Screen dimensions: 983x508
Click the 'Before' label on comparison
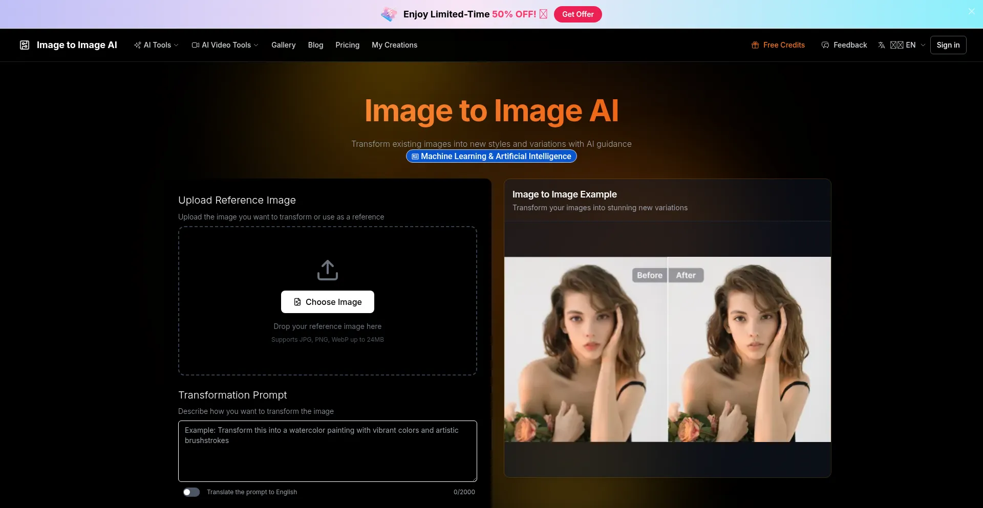coord(650,275)
